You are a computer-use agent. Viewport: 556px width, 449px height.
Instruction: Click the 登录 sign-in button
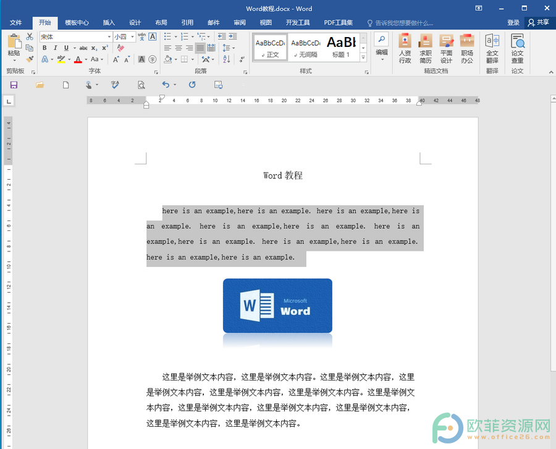click(513, 23)
